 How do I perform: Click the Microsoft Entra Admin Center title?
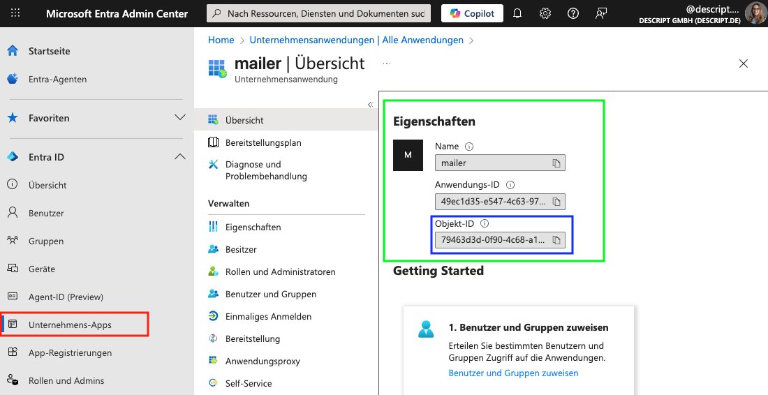pos(117,14)
